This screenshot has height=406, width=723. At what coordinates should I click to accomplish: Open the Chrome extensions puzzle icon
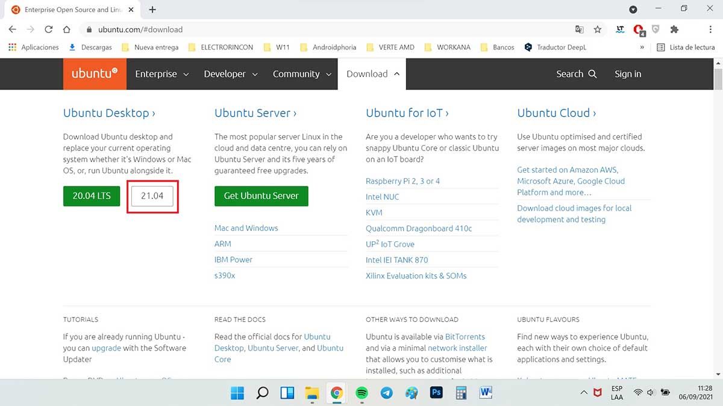[x=674, y=29]
